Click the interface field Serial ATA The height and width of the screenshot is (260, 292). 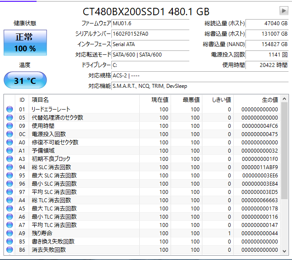150,44
